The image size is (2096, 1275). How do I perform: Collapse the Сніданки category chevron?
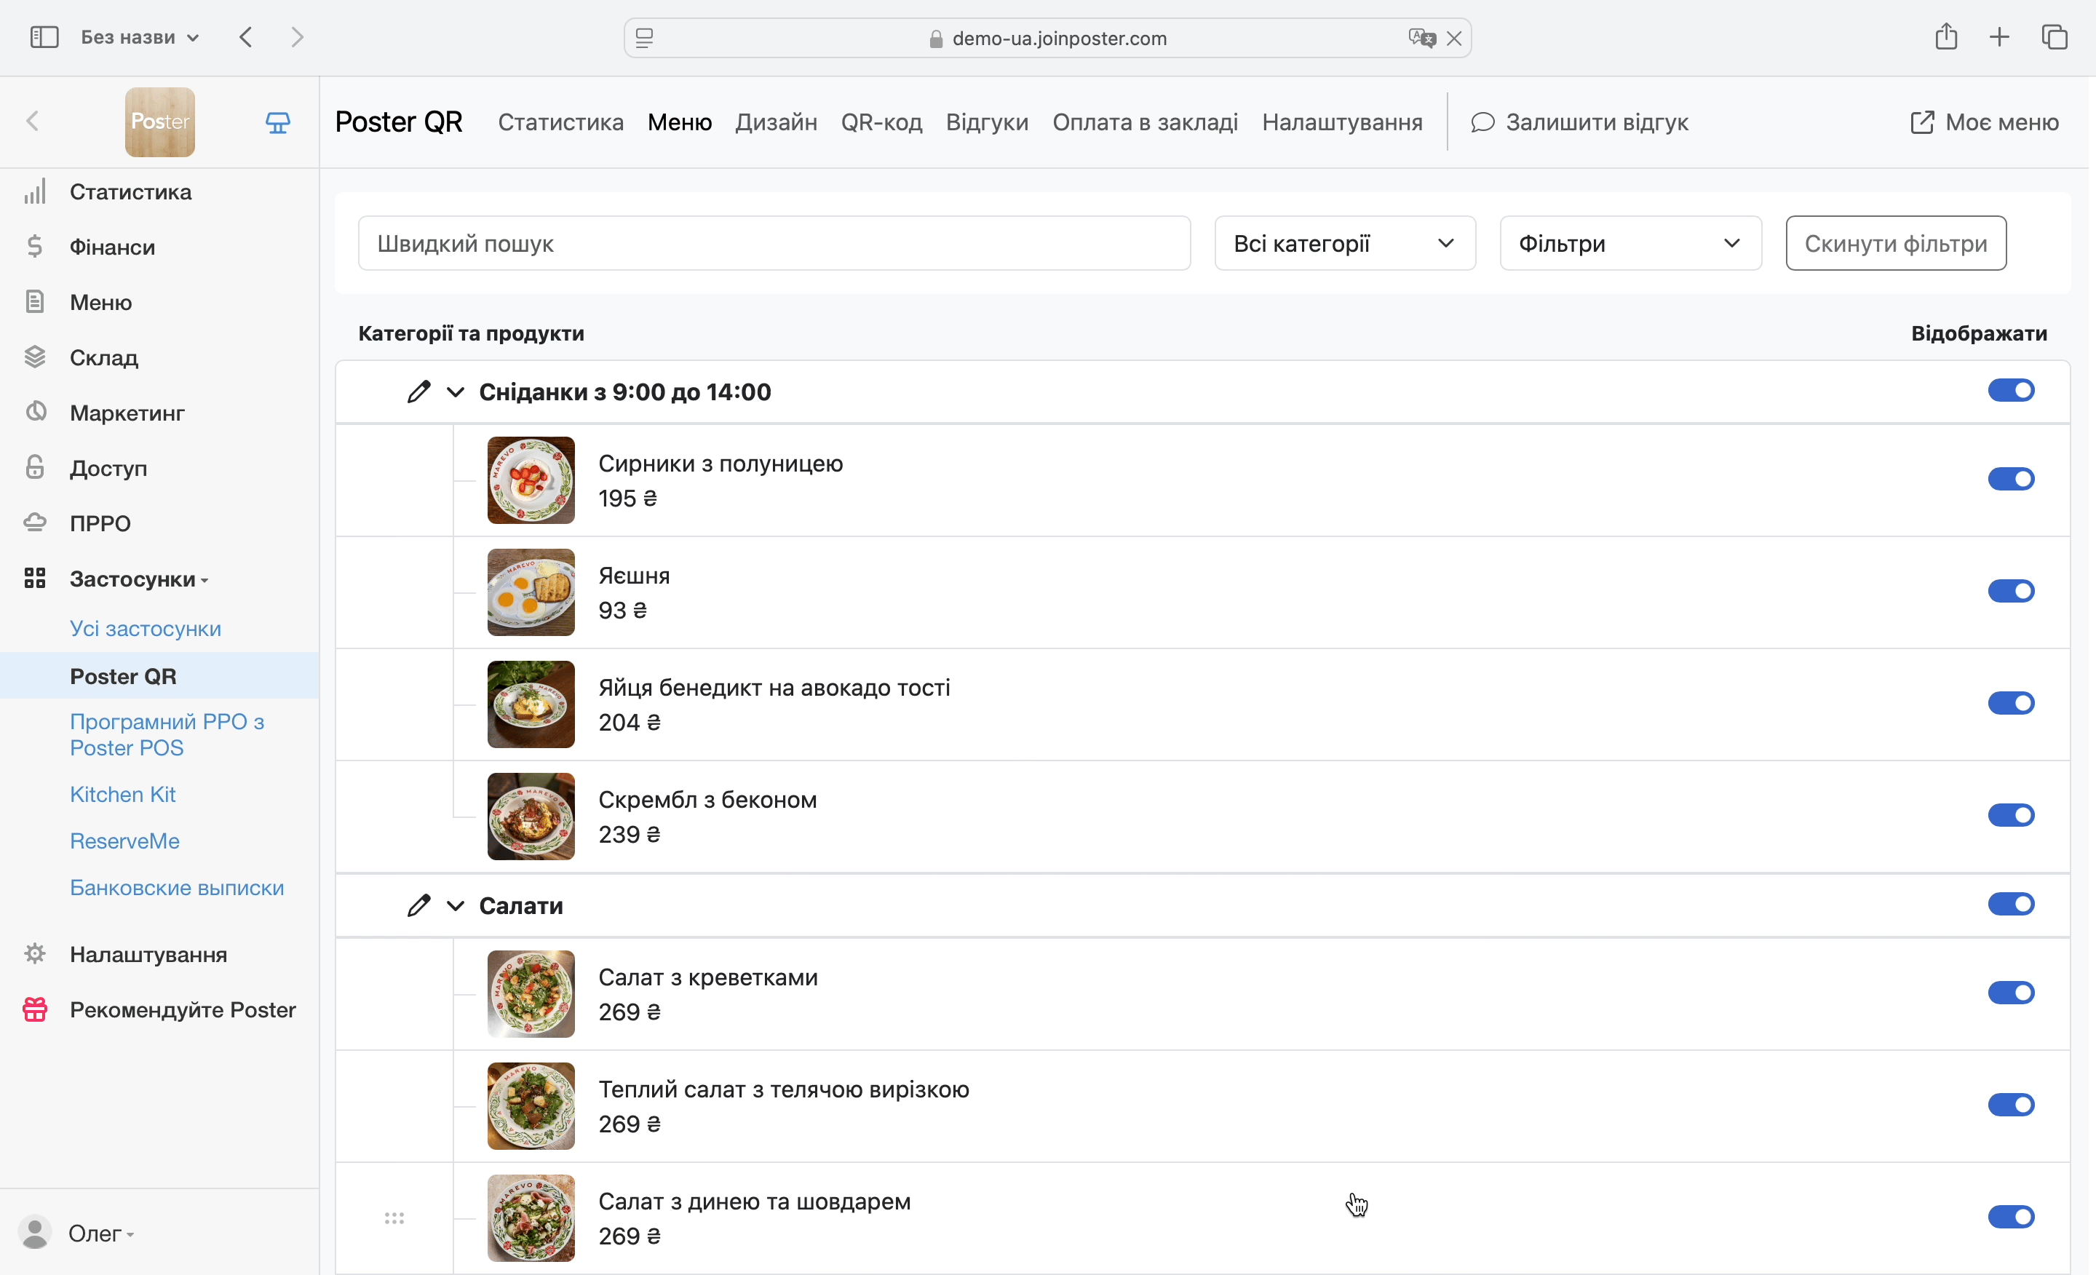(x=455, y=392)
